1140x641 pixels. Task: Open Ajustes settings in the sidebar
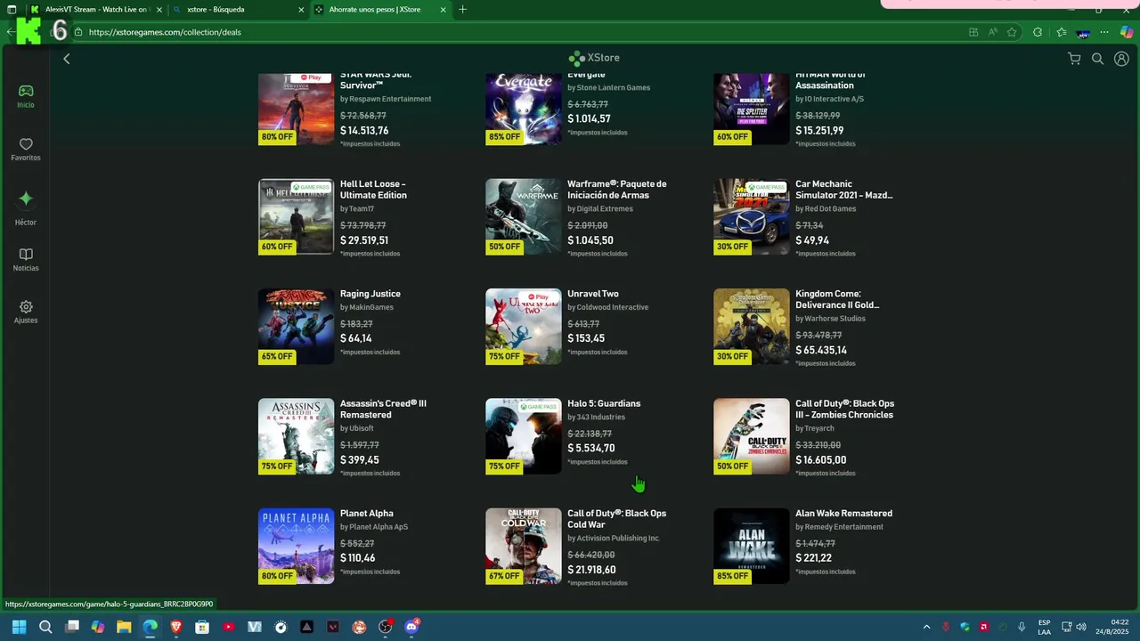click(26, 312)
